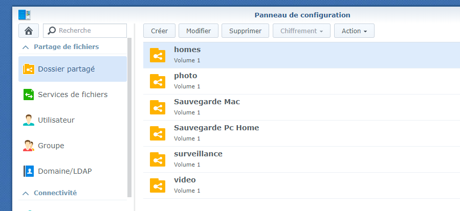The height and width of the screenshot is (211, 460).
Task: Go to Utilisateur settings
Action: pyautogui.click(x=73, y=120)
